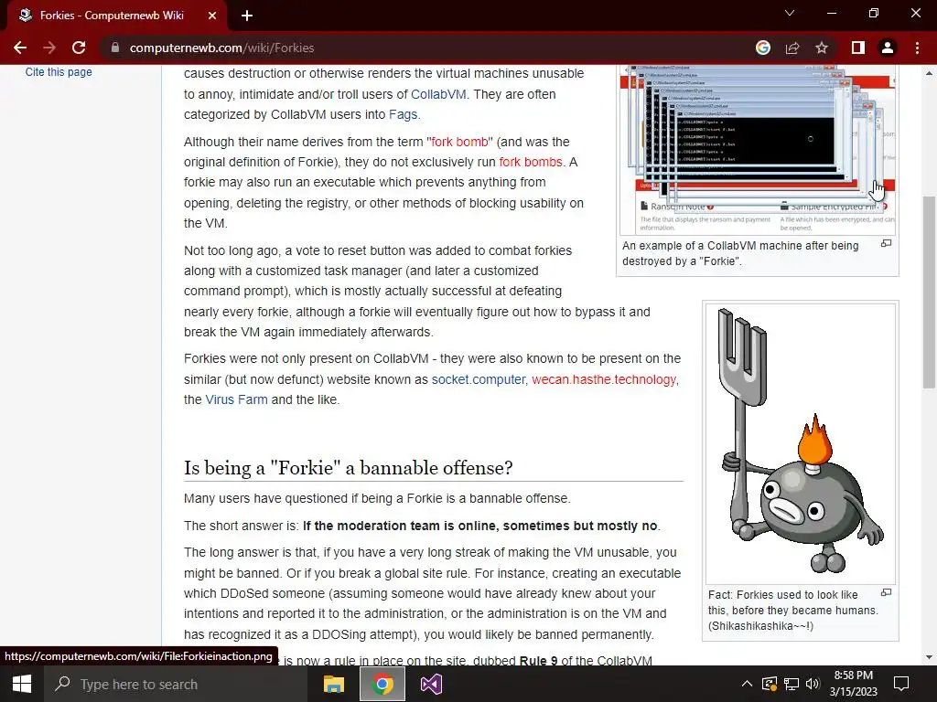The image size is (937, 702).
Task: Click the scrollbar up arrow
Action: [x=929, y=73]
